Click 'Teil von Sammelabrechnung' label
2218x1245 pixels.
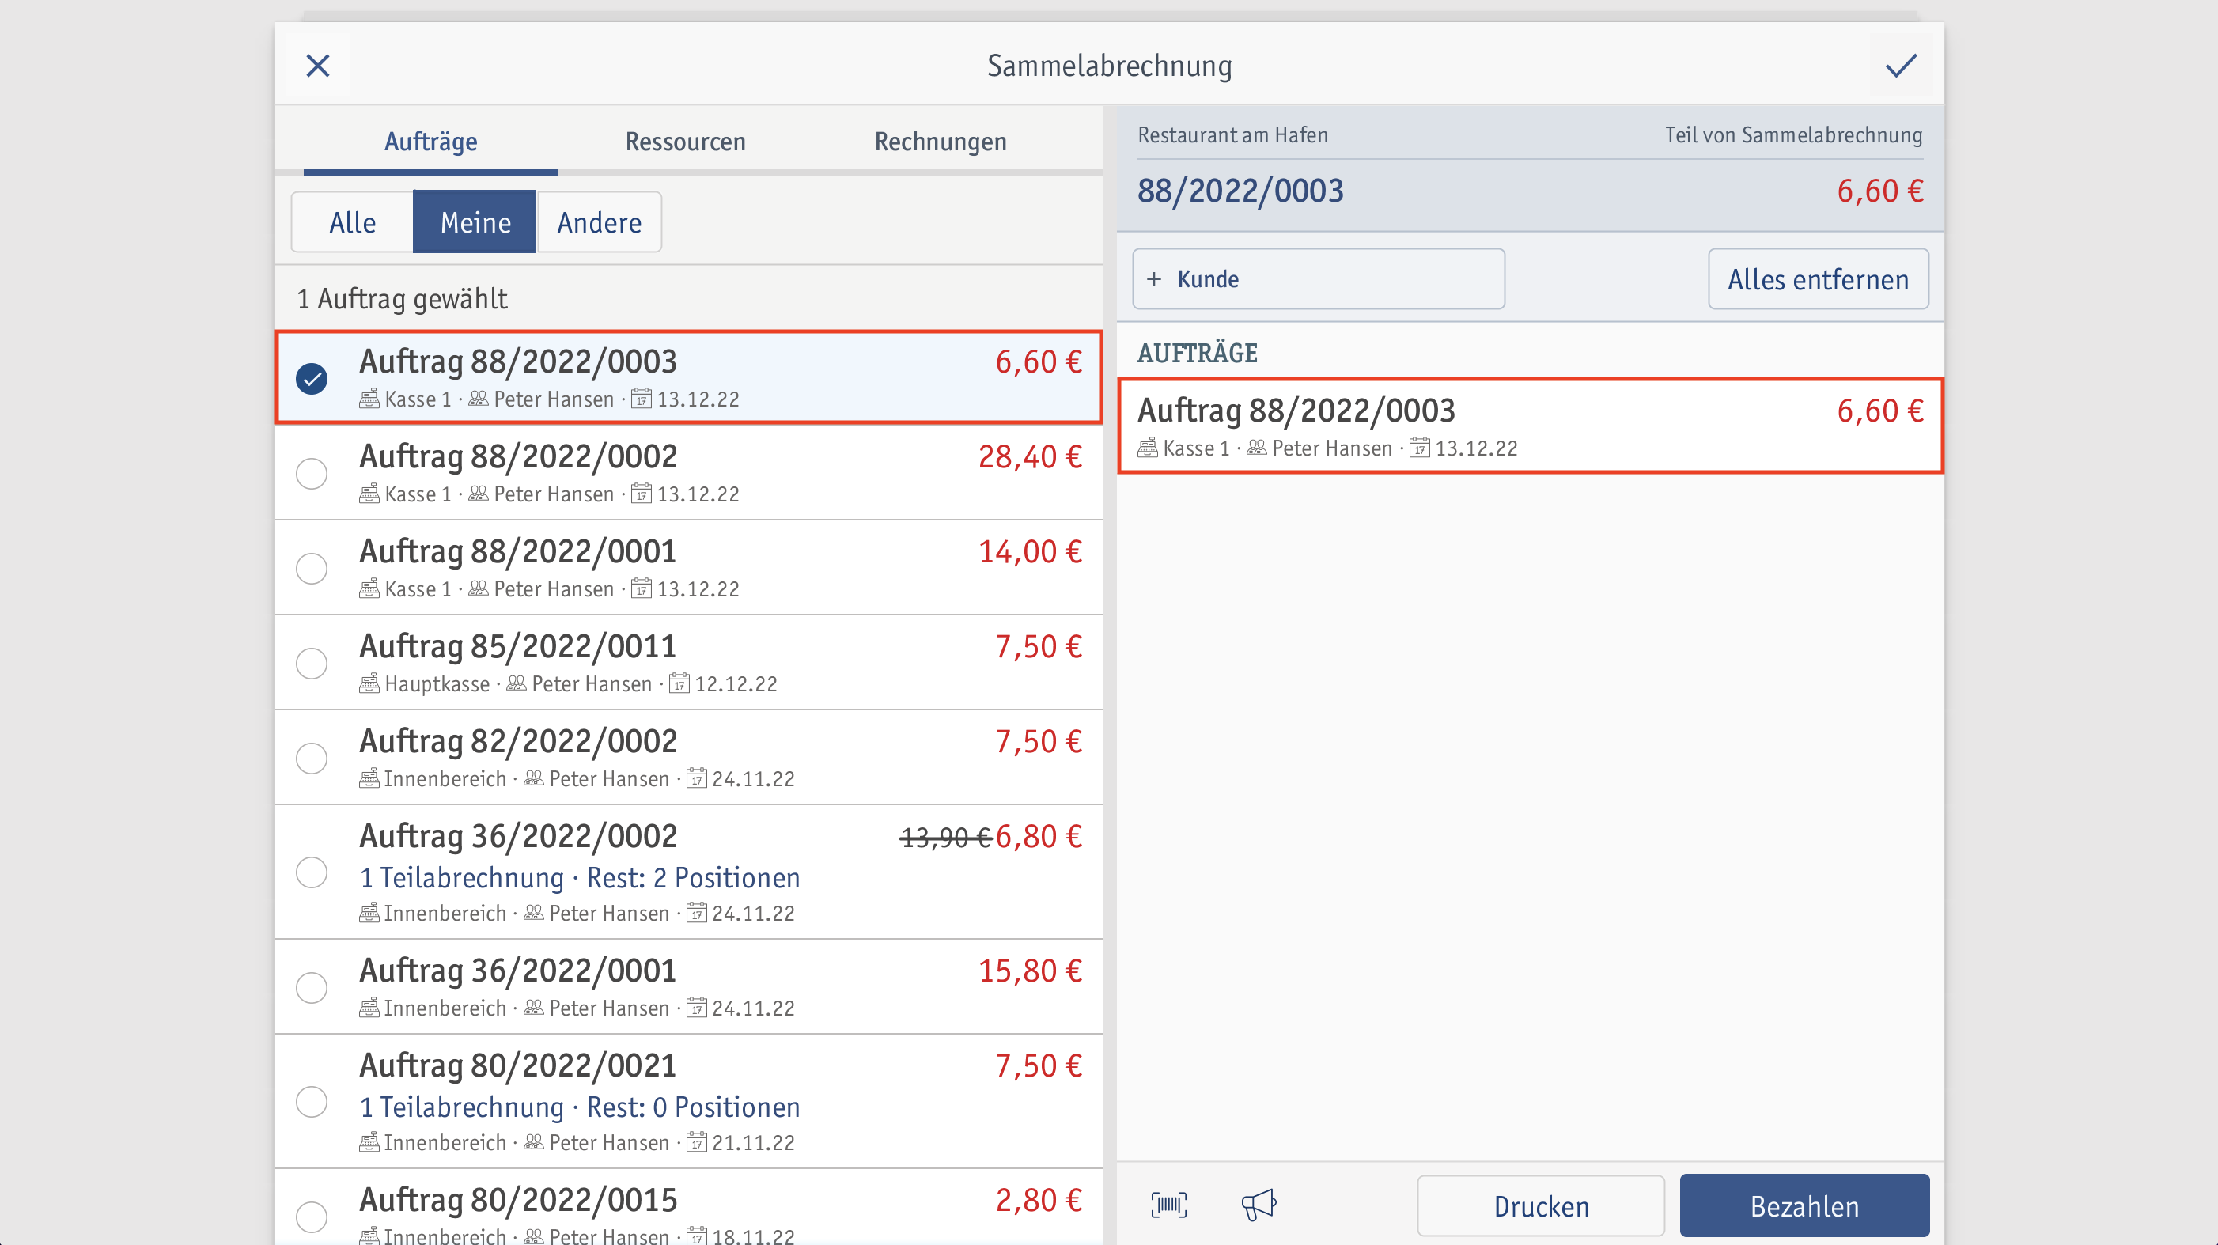coord(1793,134)
